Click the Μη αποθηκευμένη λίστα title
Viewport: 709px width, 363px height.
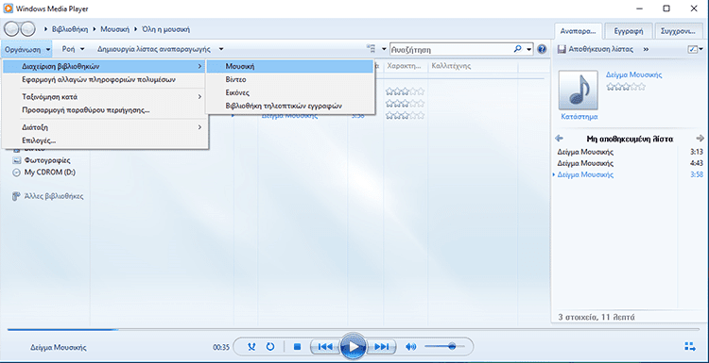pyautogui.click(x=630, y=139)
